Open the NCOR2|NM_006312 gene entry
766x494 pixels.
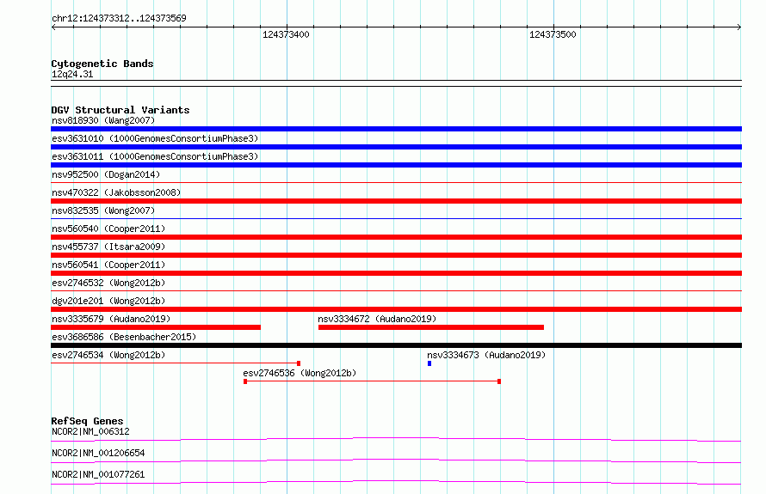(90, 431)
